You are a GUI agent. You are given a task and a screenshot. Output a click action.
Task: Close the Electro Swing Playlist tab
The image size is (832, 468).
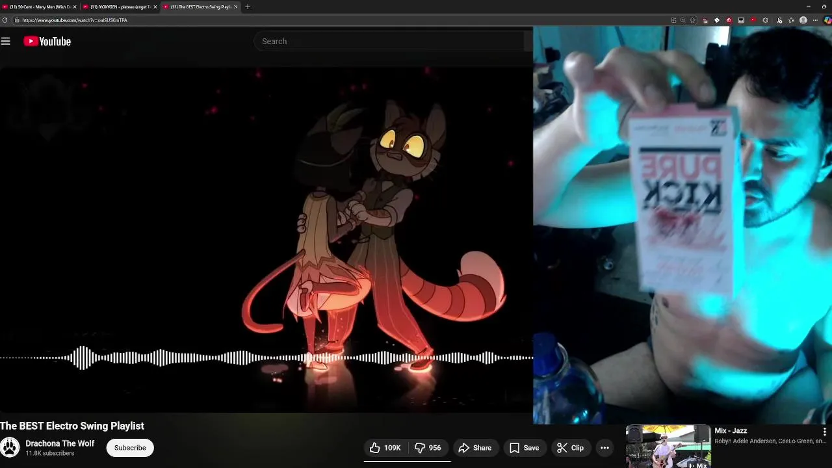pyautogui.click(x=235, y=6)
